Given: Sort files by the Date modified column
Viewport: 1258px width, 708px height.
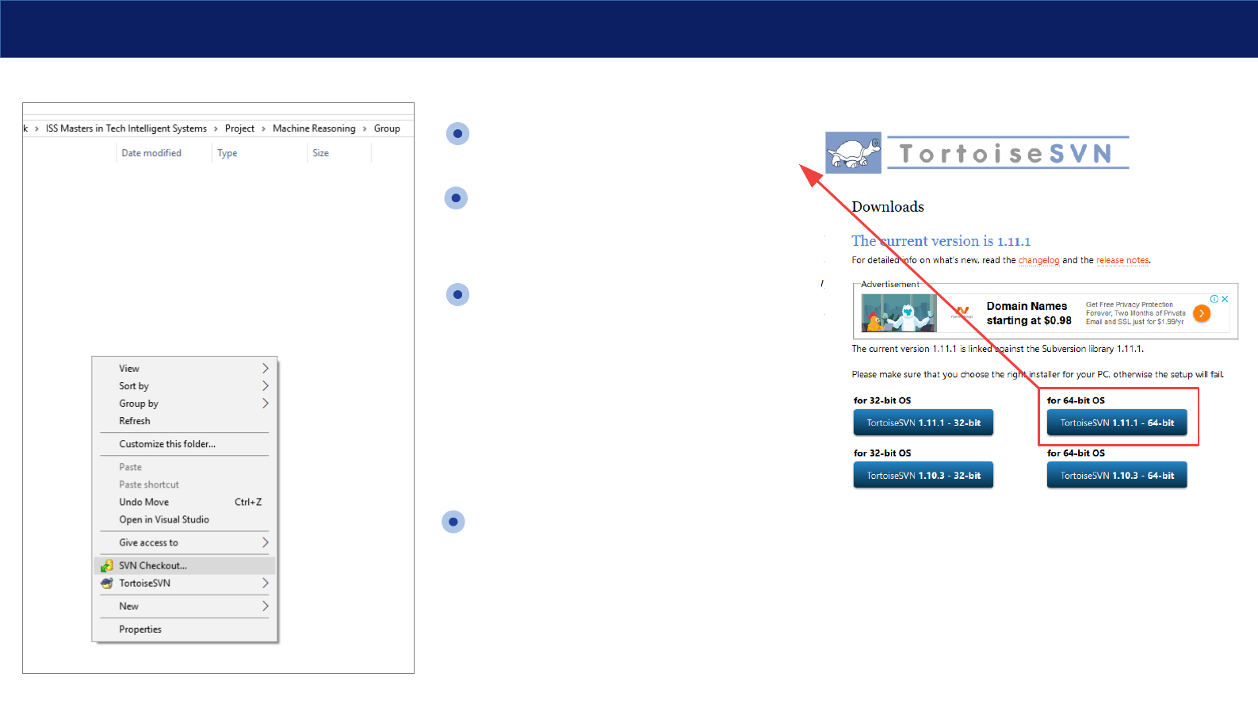Looking at the screenshot, I should [151, 153].
